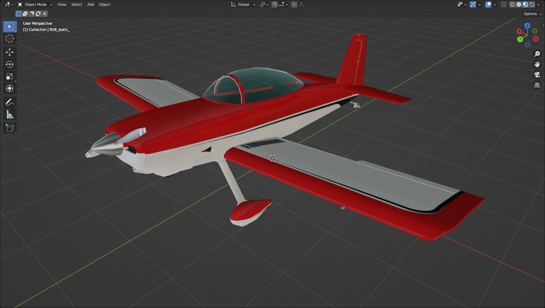Open the Add menu
The width and height of the screenshot is (545, 308).
90,4
